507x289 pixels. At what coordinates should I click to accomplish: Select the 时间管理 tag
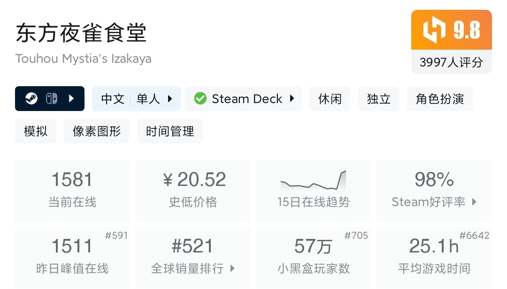click(170, 131)
